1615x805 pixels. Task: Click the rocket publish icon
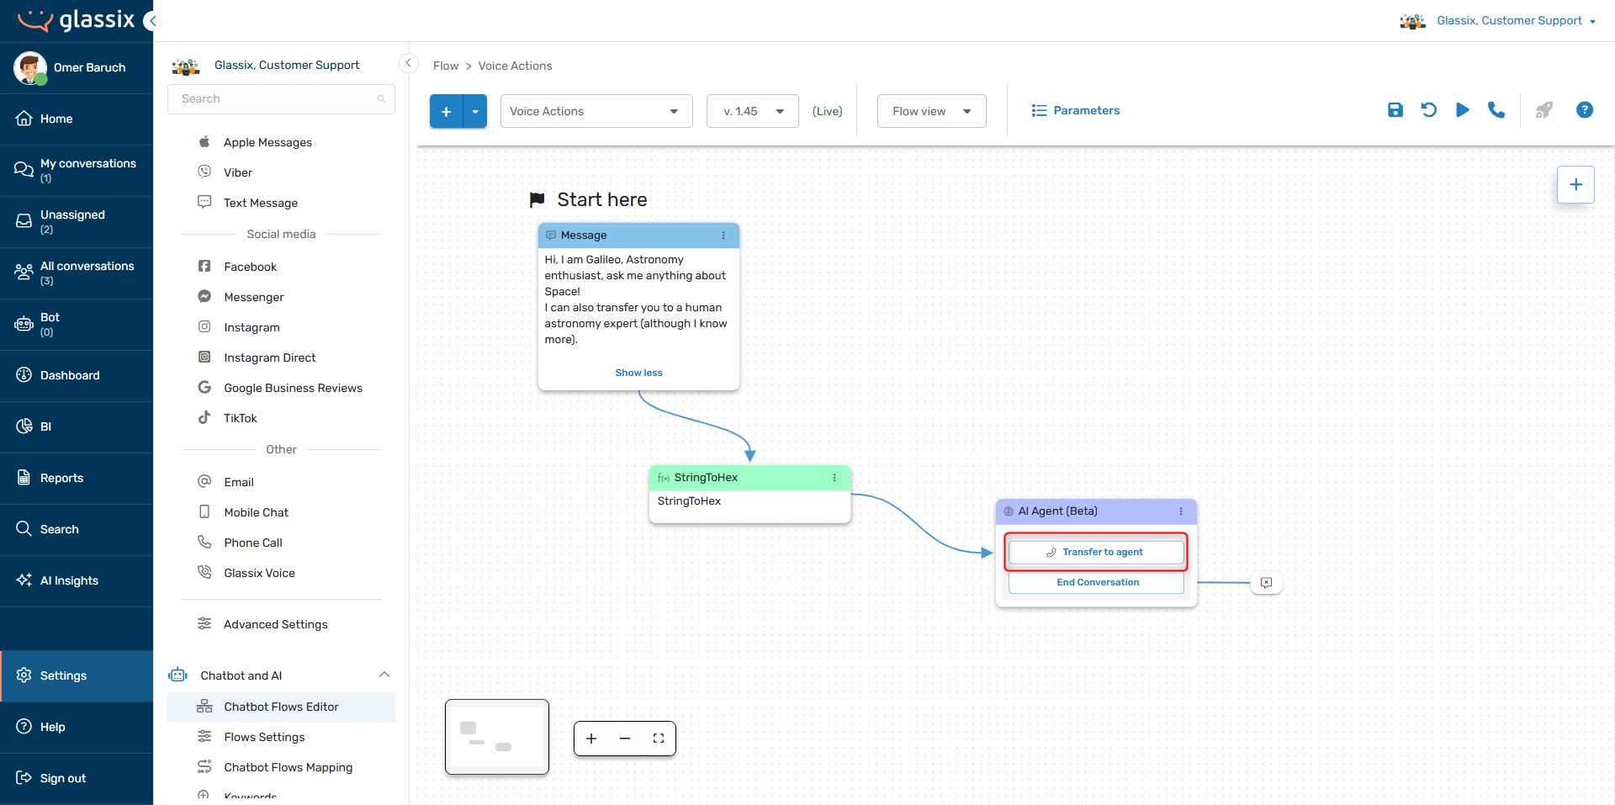point(1544,110)
